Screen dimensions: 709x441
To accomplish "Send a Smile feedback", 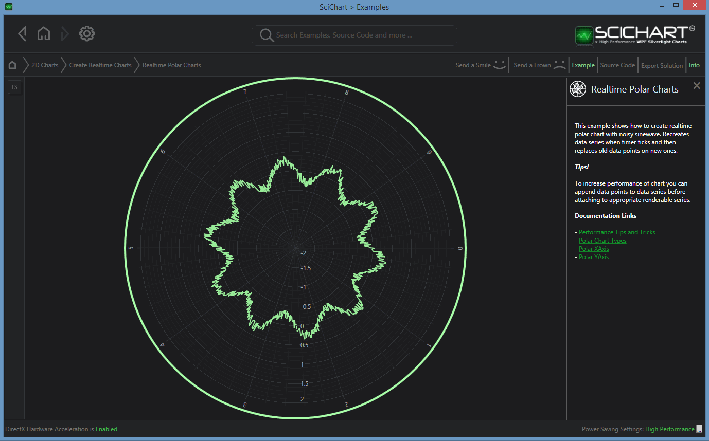I will point(481,65).
